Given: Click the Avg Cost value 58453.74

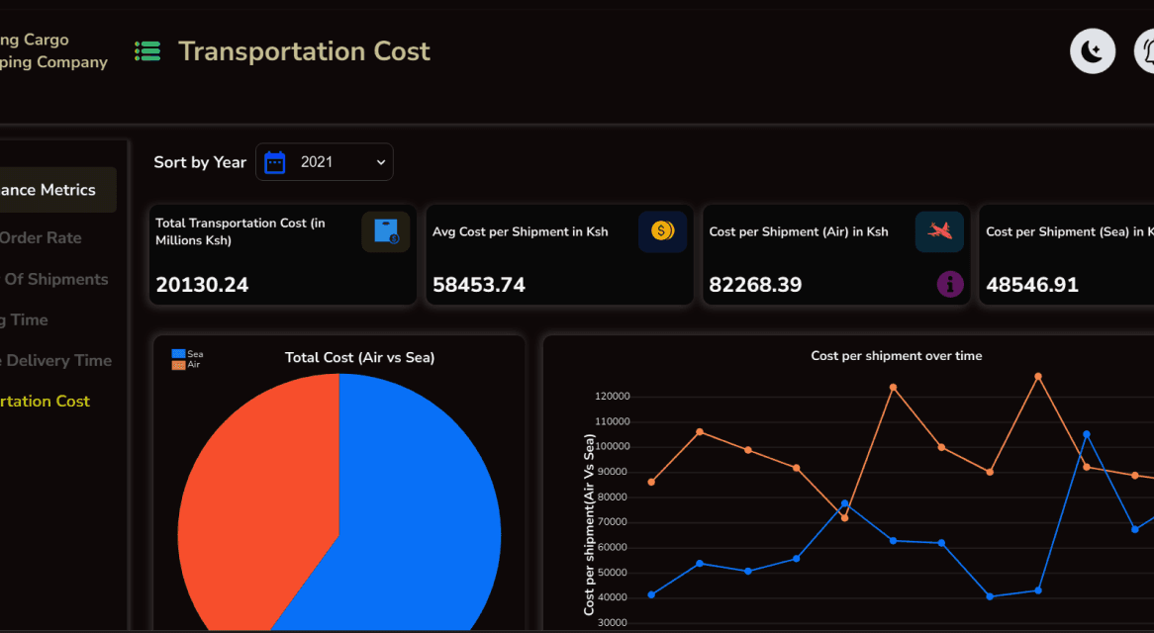Looking at the screenshot, I should coord(479,285).
